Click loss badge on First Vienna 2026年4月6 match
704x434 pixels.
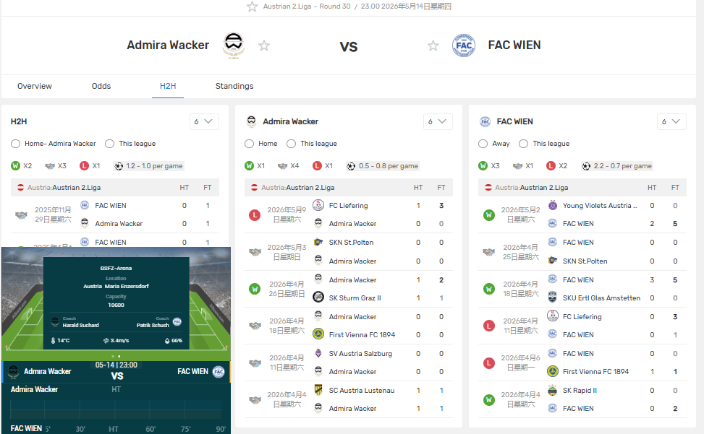pyautogui.click(x=488, y=363)
